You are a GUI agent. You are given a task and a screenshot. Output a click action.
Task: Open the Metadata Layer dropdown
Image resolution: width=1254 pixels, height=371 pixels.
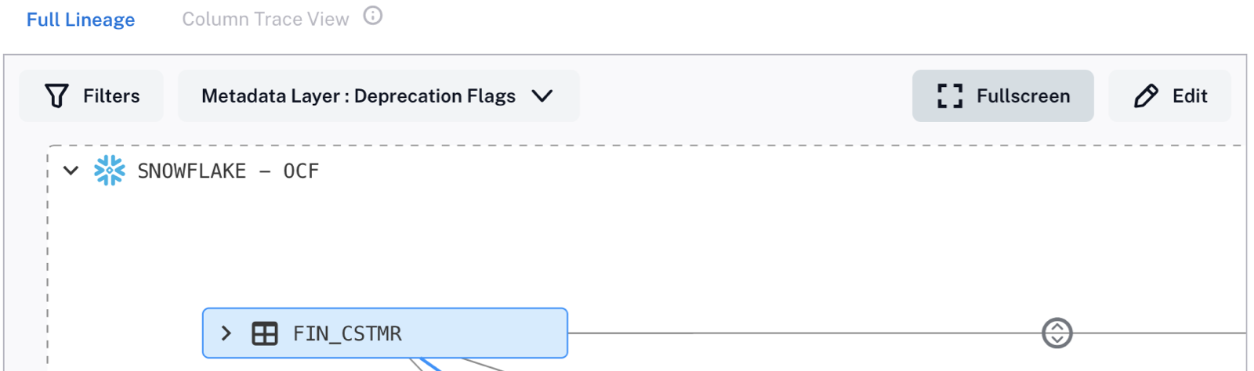[x=379, y=95]
